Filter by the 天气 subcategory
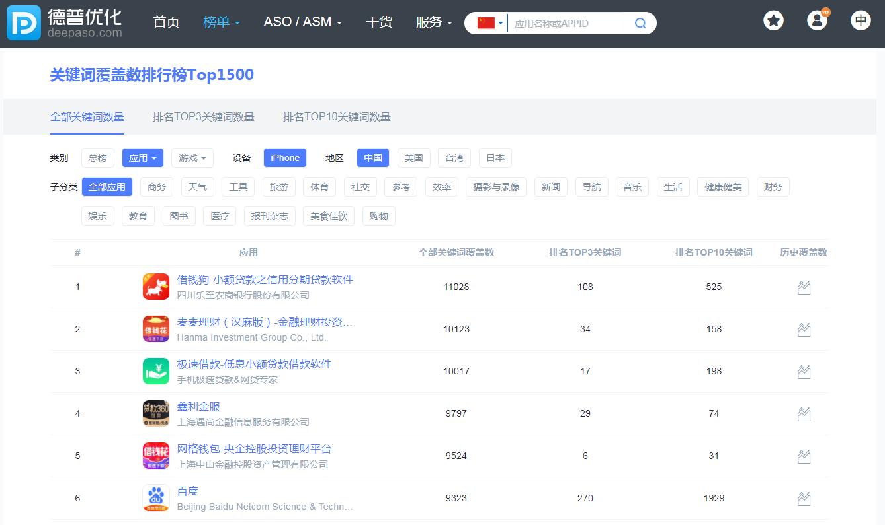This screenshot has height=525, width=885. [197, 187]
